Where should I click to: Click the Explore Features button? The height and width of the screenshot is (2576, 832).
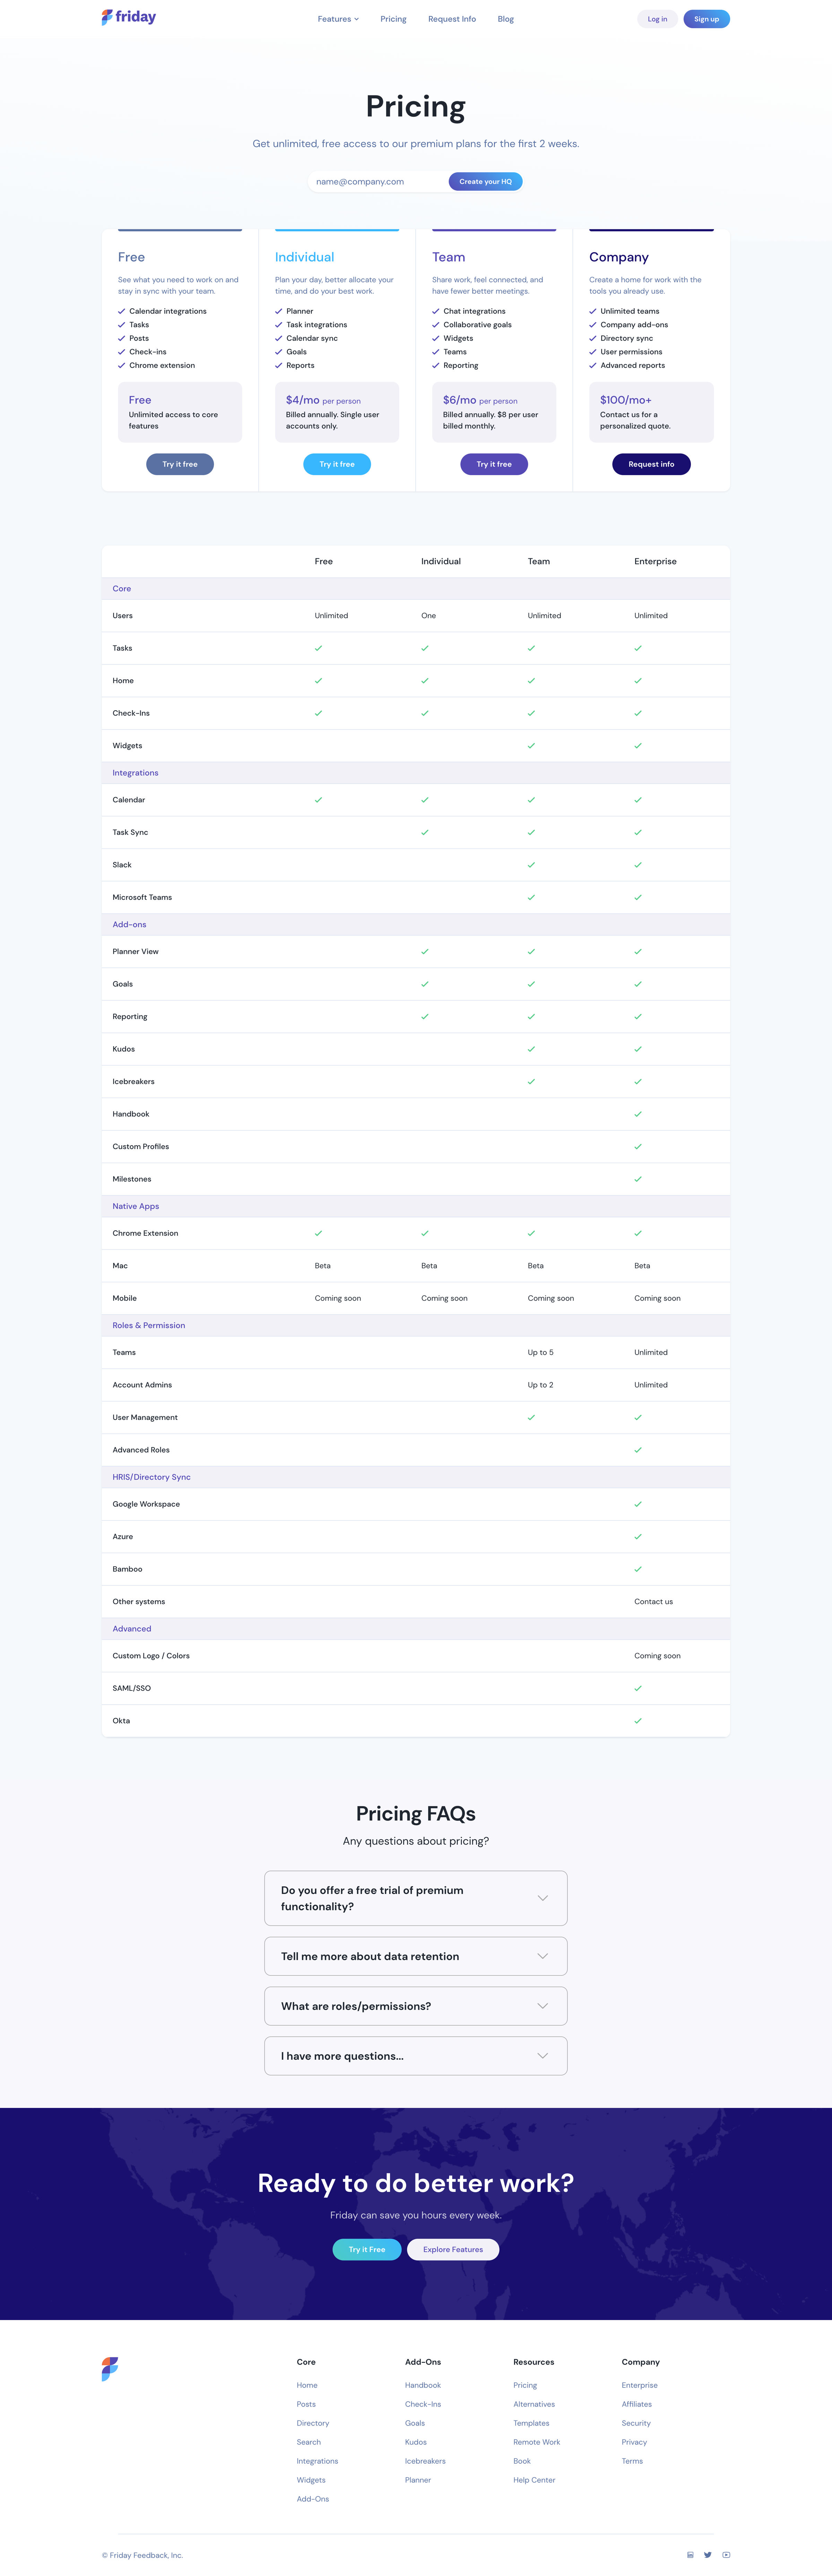(453, 2249)
